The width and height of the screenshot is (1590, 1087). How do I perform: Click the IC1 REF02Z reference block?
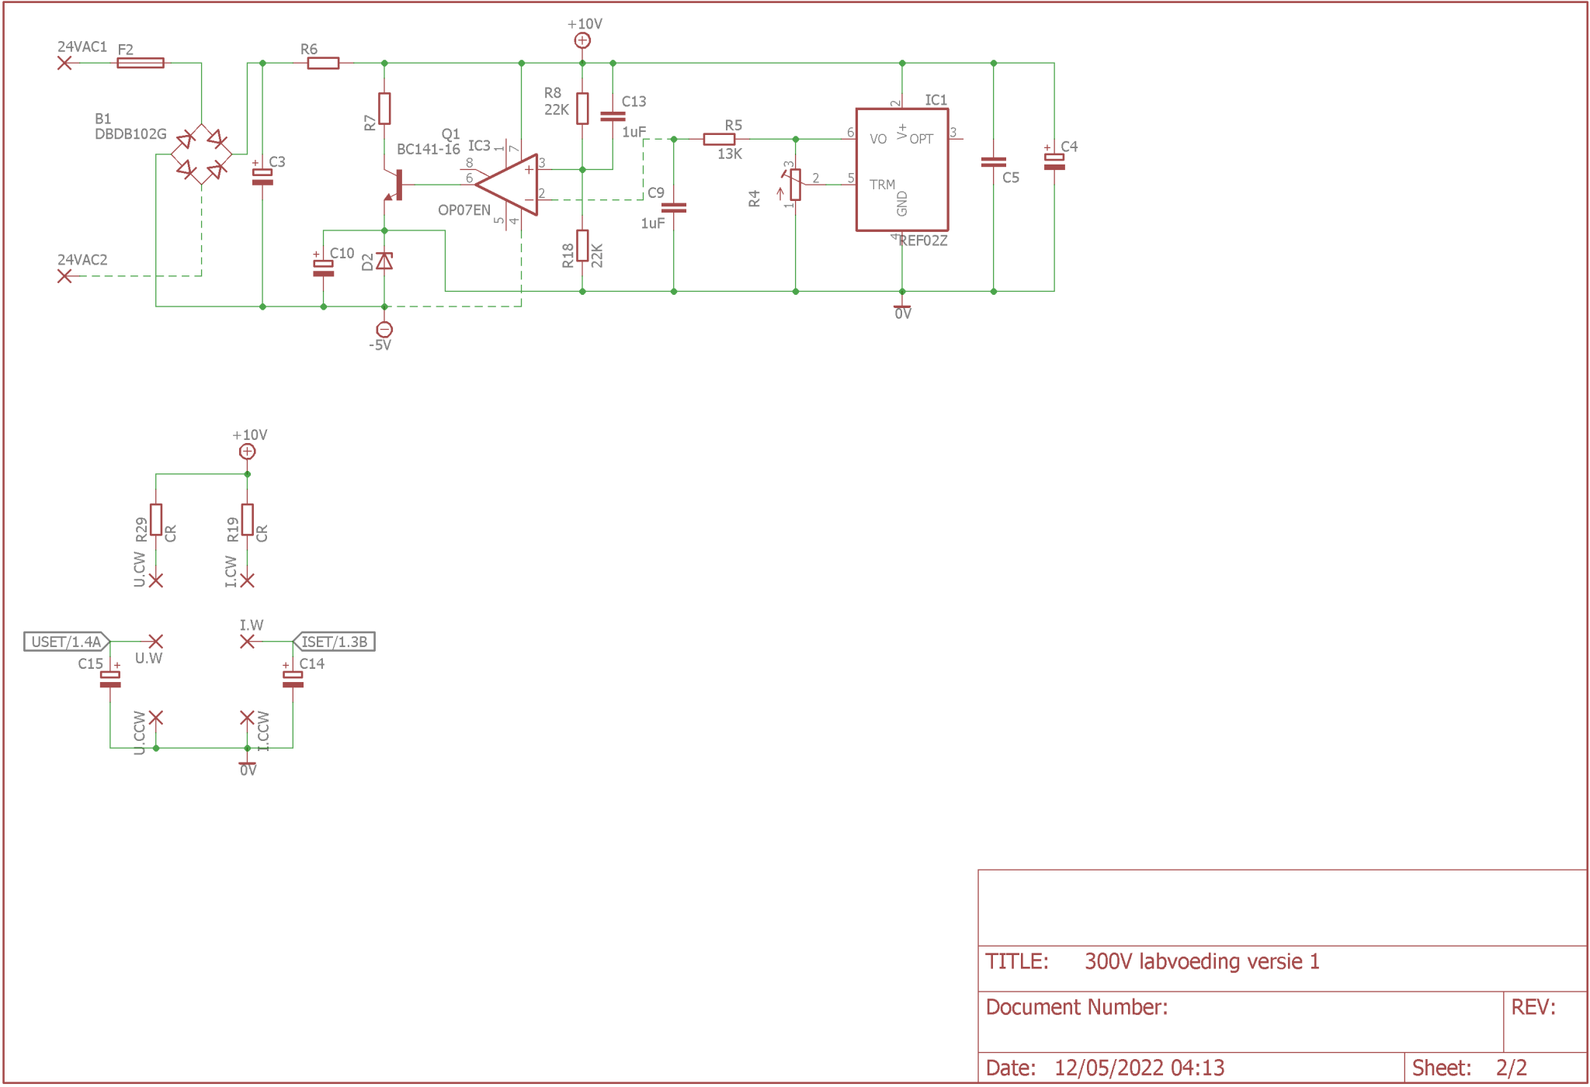point(902,169)
